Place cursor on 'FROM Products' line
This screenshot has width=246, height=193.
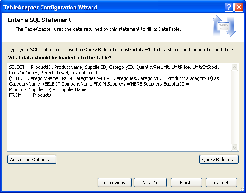[x=30, y=95]
